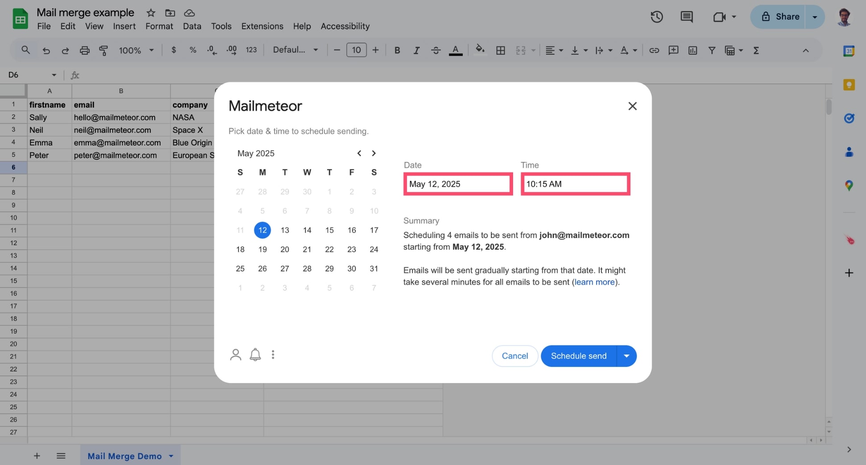Create a filter with funnel icon
This screenshot has width=866, height=465.
tap(712, 50)
